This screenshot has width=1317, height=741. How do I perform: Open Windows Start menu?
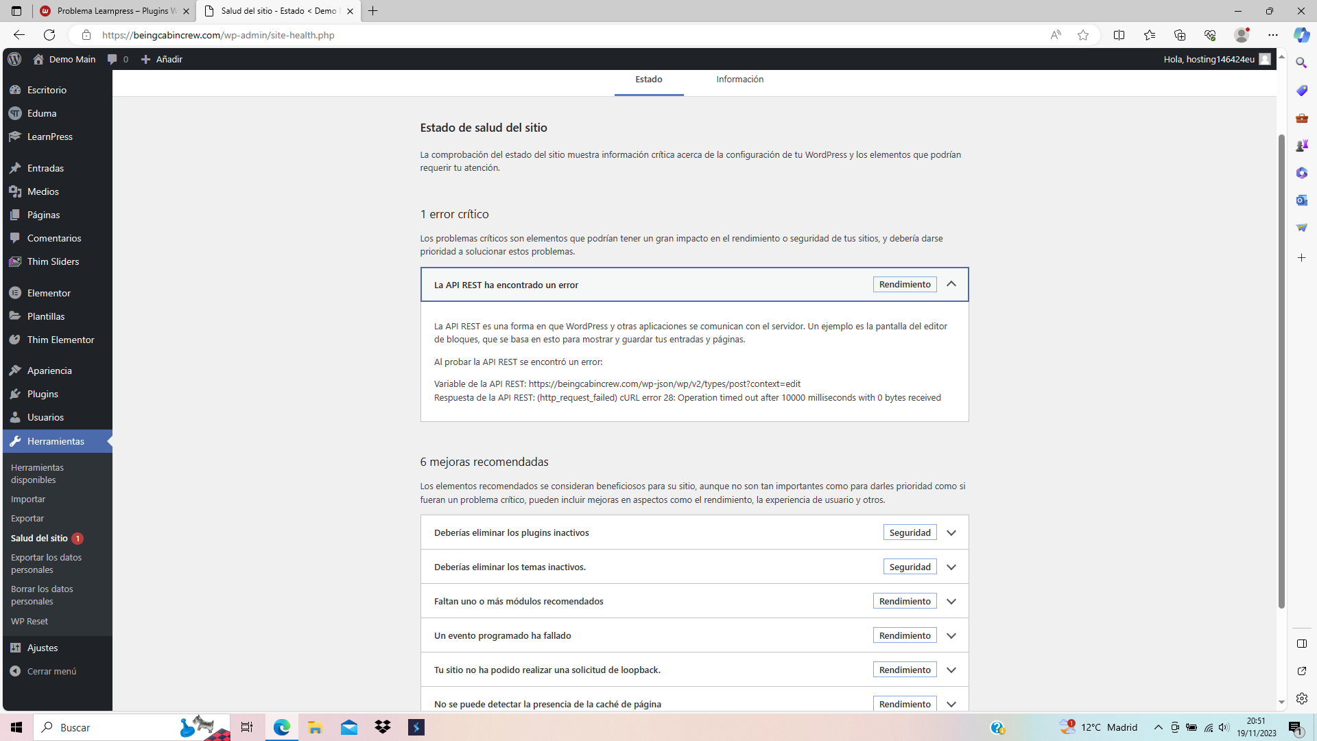click(16, 727)
